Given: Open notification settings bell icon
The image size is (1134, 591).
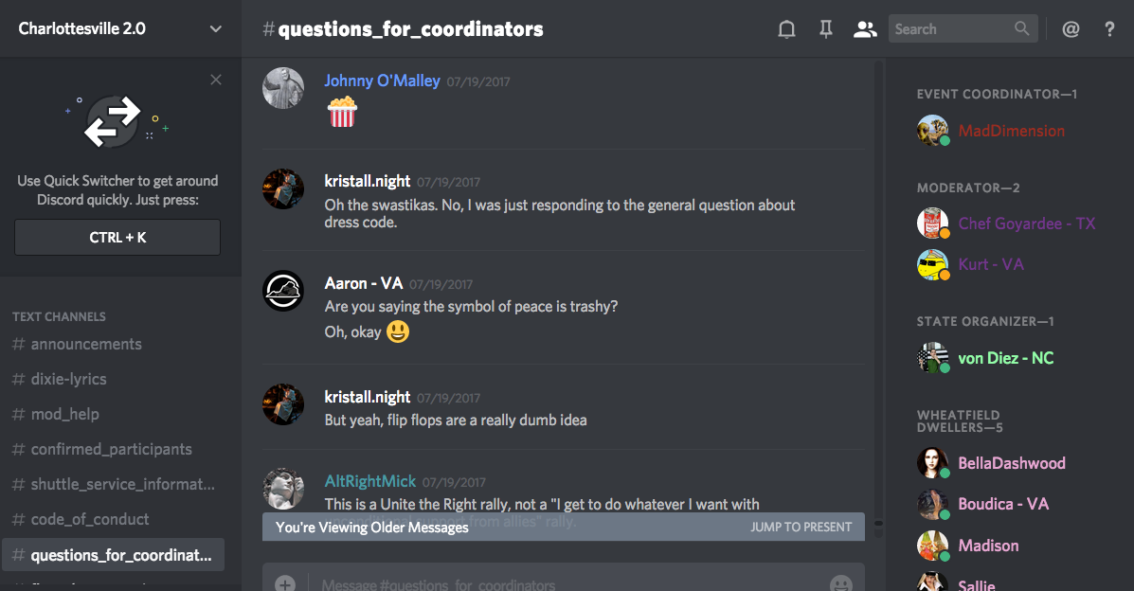Looking at the screenshot, I should [x=786, y=29].
